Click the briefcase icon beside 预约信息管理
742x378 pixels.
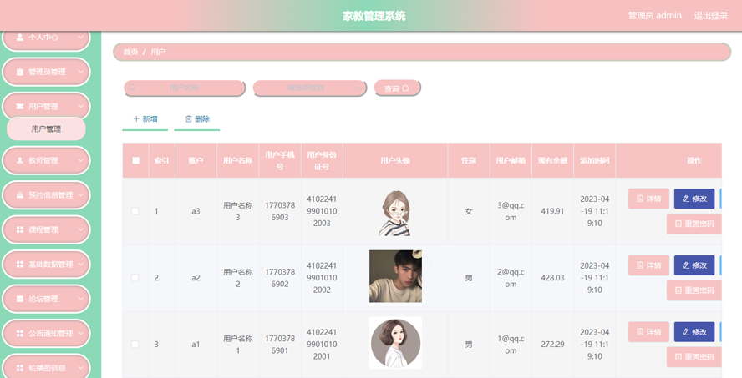tap(20, 194)
